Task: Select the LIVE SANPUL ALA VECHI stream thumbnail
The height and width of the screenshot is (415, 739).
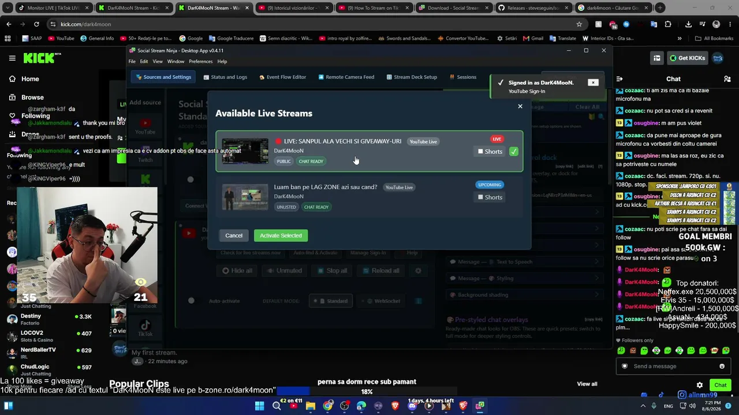Action: click(x=245, y=151)
